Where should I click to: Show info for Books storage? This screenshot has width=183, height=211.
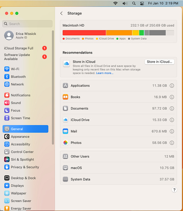(x=172, y=97)
